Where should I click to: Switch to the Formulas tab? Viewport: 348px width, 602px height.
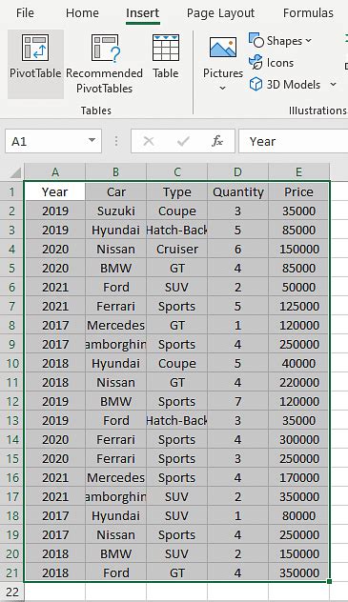tap(308, 13)
